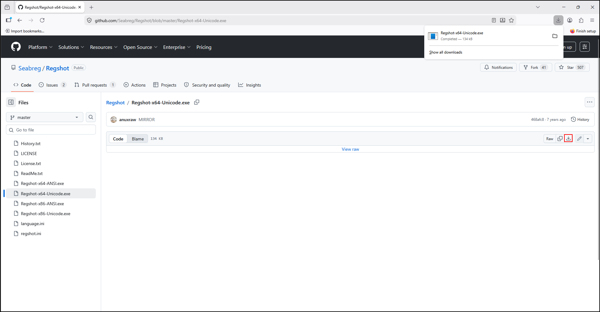Screen dimensions: 600x312
Task: Download the raw file icon
Action: pos(568,139)
